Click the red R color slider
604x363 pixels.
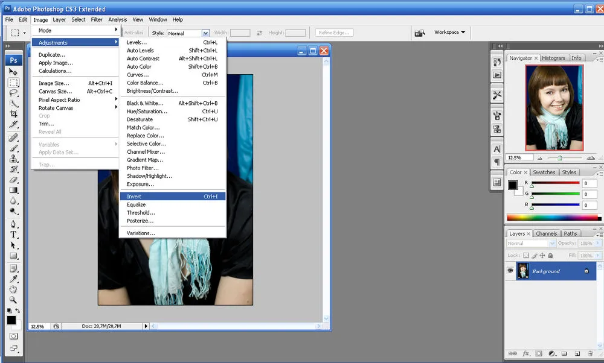click(x=556, y=183)
